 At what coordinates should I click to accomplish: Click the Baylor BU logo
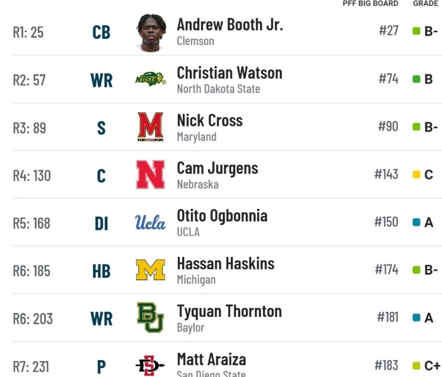[x=151, y=317]
